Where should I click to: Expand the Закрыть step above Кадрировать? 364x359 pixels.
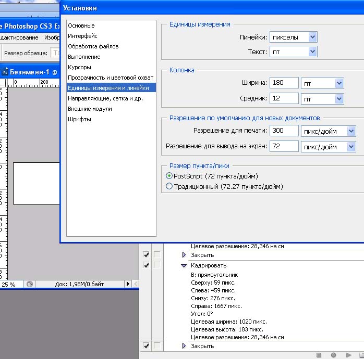pyautogui.click(x=184, y=255)
